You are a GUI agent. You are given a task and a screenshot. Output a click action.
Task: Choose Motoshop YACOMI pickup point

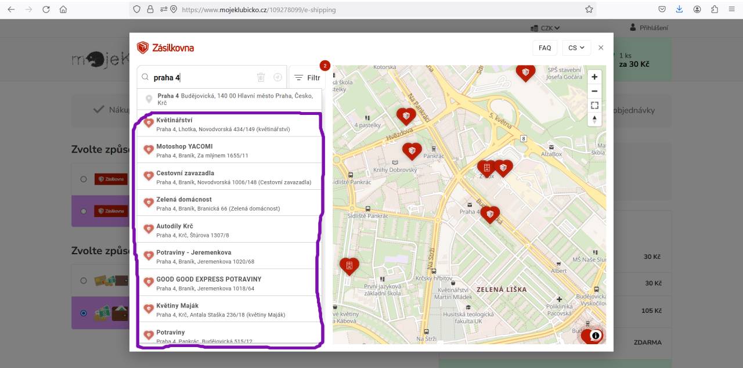click(229, 150)
